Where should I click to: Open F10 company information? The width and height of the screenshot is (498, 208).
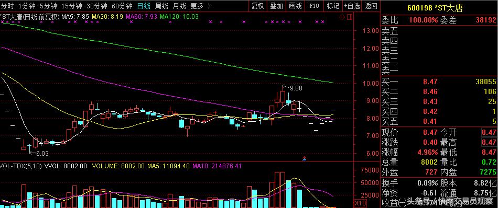click(315, 6)
